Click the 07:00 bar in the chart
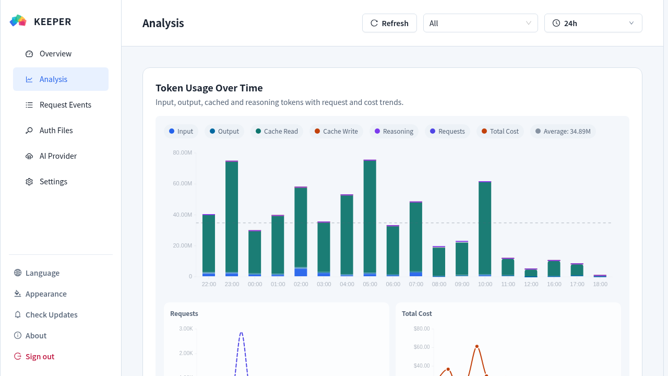 click(416, 239)
